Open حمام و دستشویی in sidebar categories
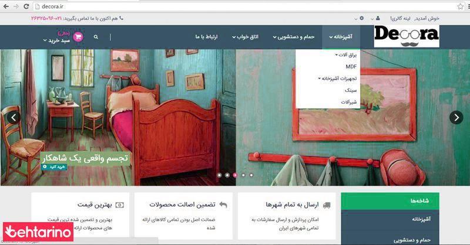 click(412, 240)
